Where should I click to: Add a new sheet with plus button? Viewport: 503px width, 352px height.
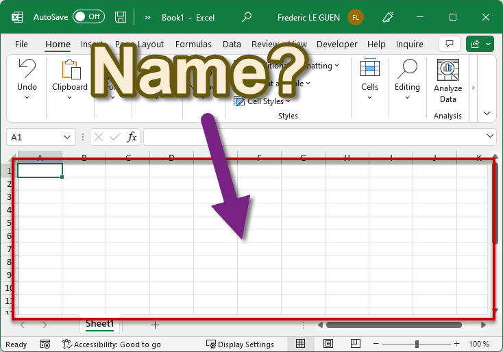tap(155, 325)
